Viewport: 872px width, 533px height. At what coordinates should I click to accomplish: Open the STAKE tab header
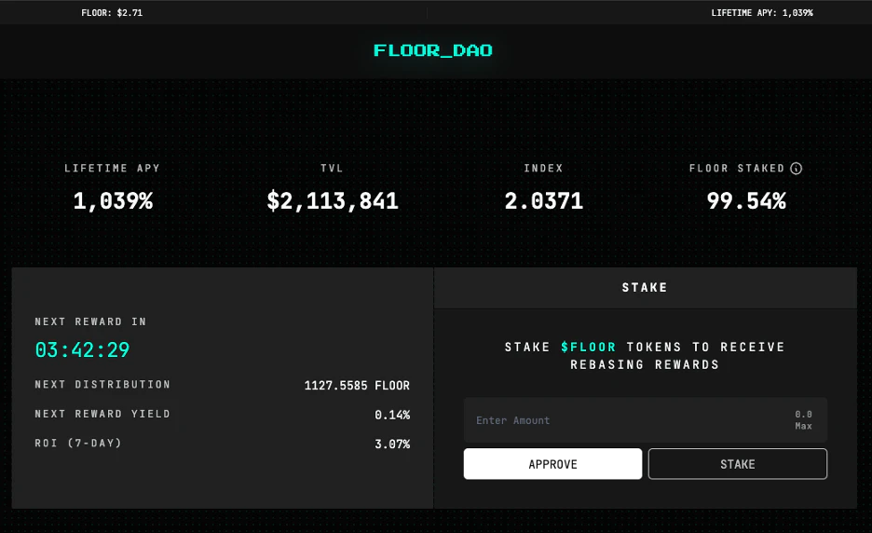point(645,288)
